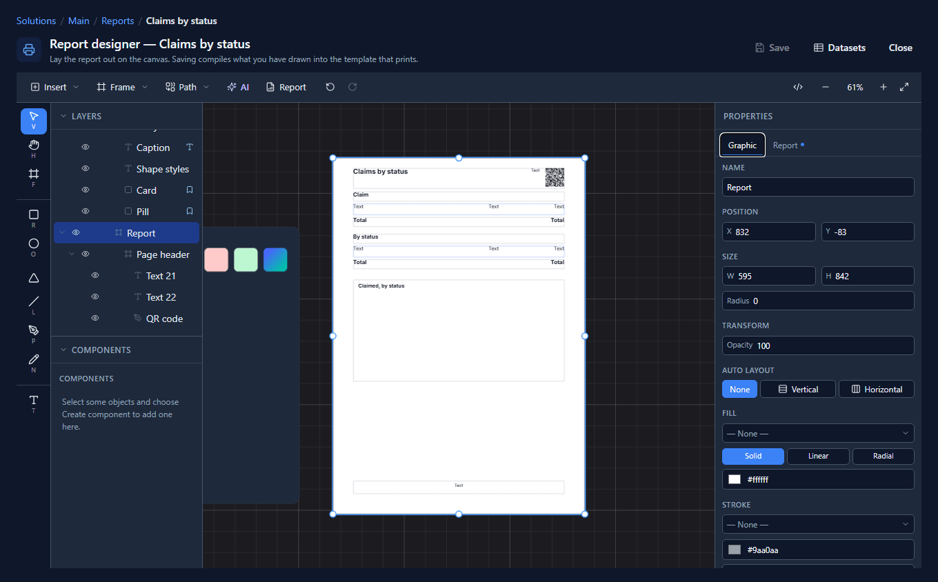The image size is (938, 582).
Task: Pick the Frame tool in left toolbar
Action: [x=34, y=178]
